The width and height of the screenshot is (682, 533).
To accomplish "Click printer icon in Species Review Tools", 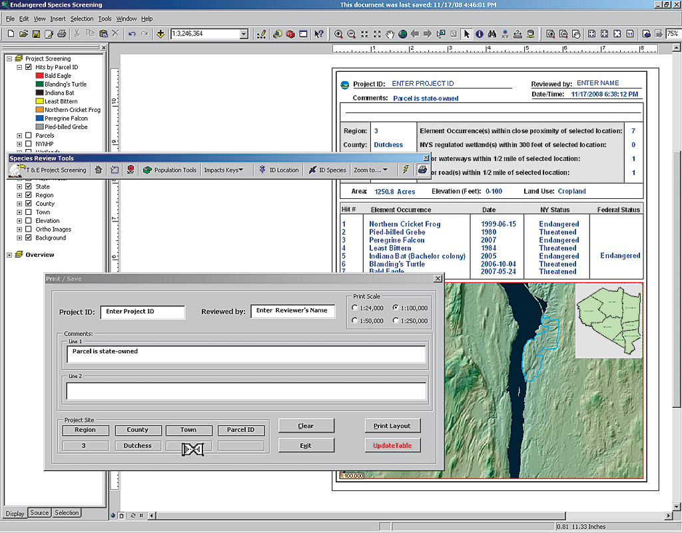I will pyautogui.click(x=422, y=170).
